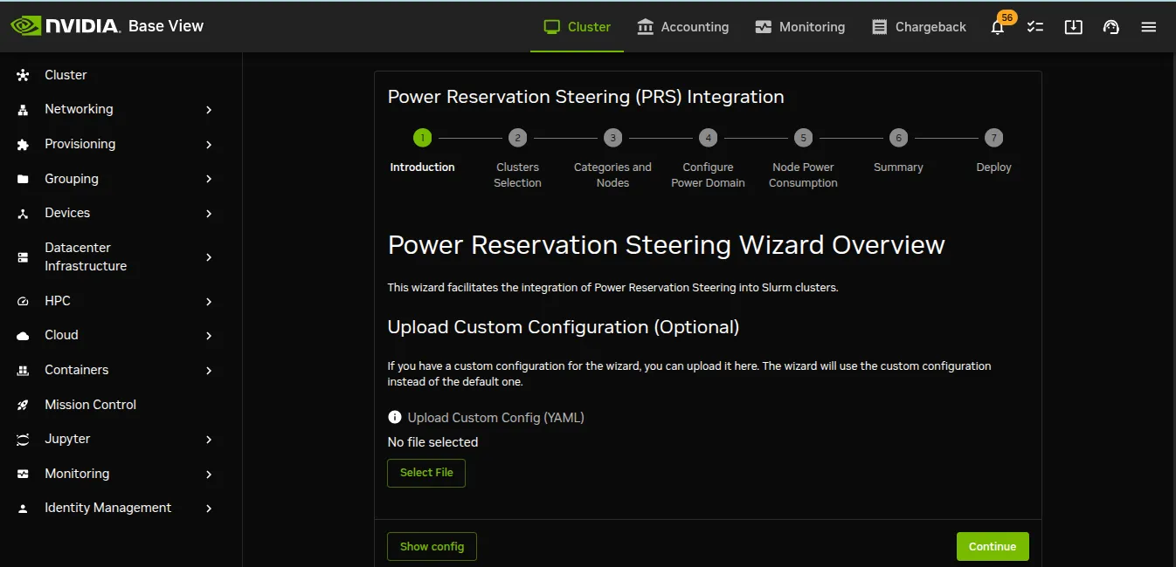Screen dimensions: 1176x567
Task: Switch to the Chargeback tab
Action: [919, 27]
